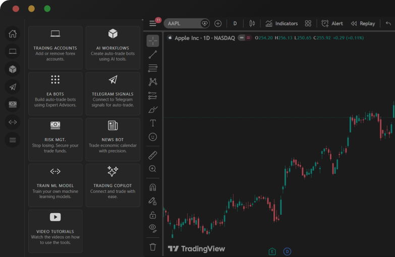Click the Replay button
Screen dimensions: 395x257
click(x=363, y=23)
